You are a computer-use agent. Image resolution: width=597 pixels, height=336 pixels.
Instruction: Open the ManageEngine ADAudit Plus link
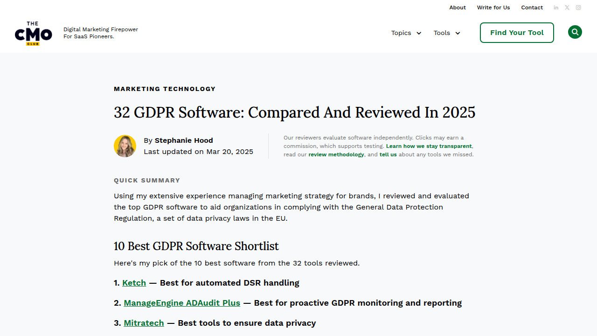182,303
